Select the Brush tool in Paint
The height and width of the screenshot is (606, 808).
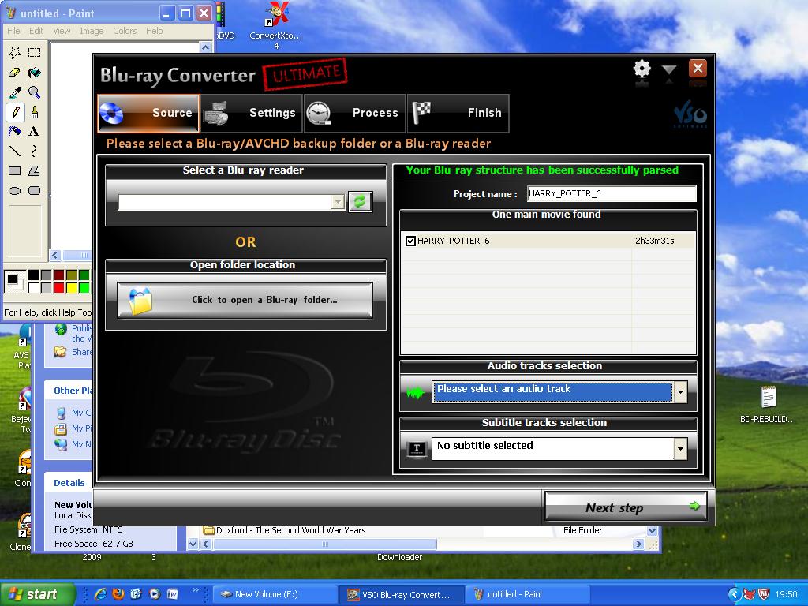[x=34, y=112]
